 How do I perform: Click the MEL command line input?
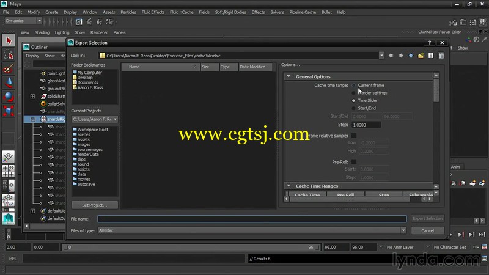(x=134, y=258)
